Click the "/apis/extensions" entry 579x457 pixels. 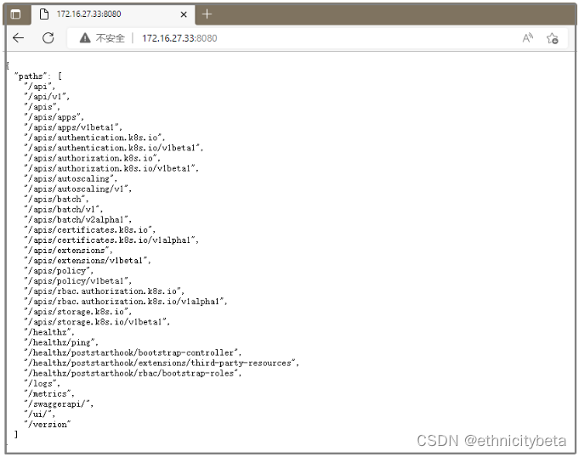pos(68,251)
